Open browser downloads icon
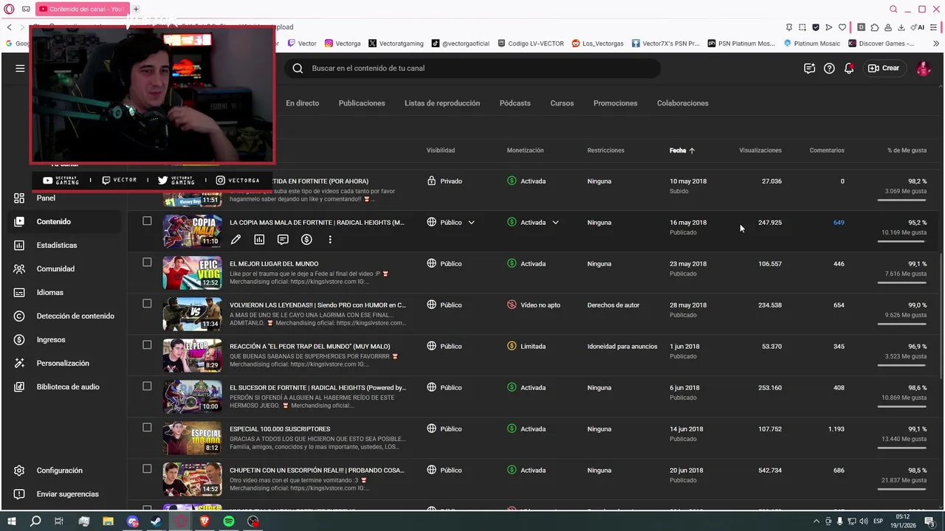945x531 pixels. point(901,27)
